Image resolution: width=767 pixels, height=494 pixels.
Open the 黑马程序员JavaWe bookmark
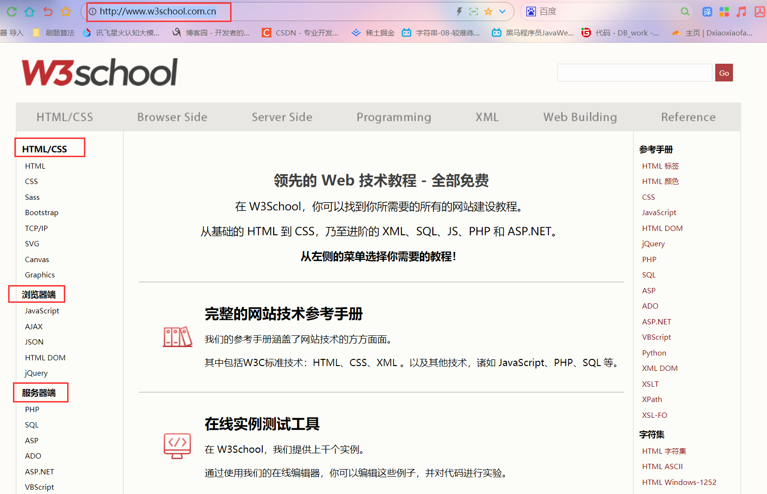[533, 33]
